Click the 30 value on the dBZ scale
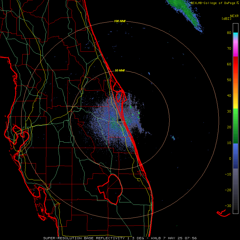The image size is (240, 240). [x=229, y=111]
